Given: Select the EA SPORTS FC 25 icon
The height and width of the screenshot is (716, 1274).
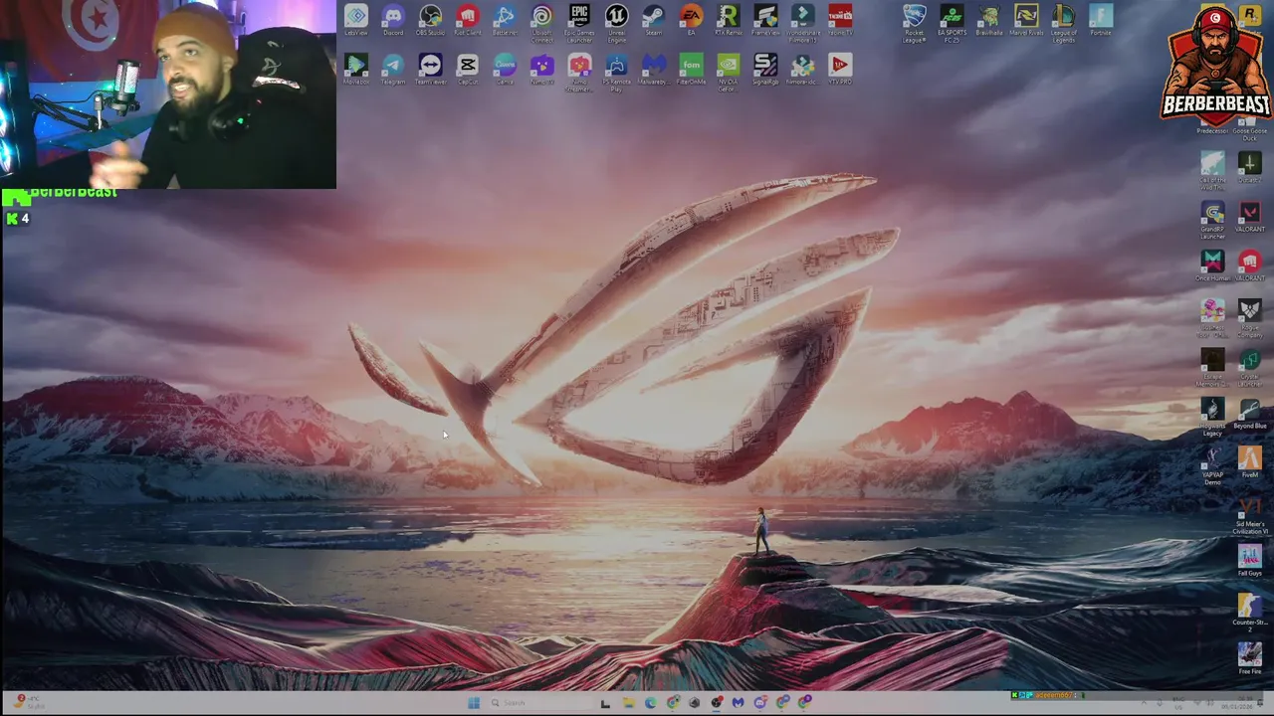Looking at the screenshot, I should (952, 22).
